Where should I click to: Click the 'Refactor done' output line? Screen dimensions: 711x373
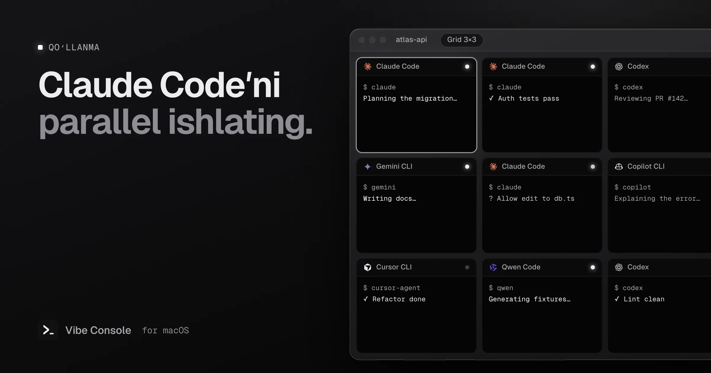click(x=394, y=299)
